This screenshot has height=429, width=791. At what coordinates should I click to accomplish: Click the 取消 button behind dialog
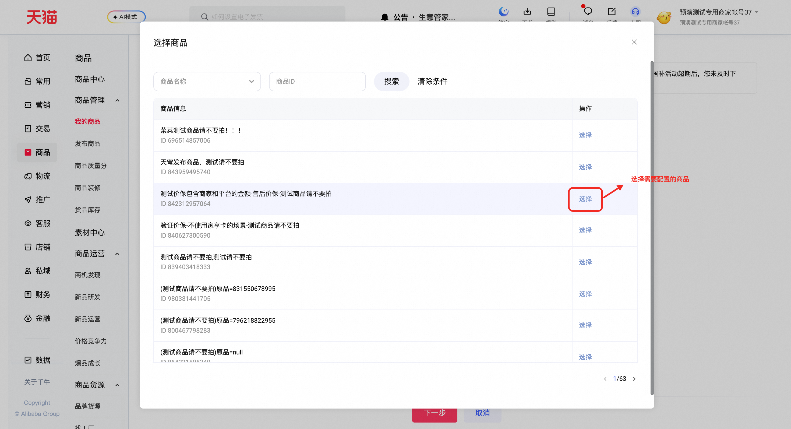coord(482,415)
